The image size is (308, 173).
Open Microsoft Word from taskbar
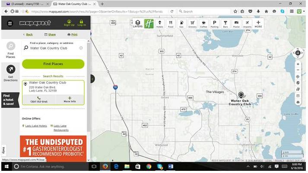pos(171,167)
